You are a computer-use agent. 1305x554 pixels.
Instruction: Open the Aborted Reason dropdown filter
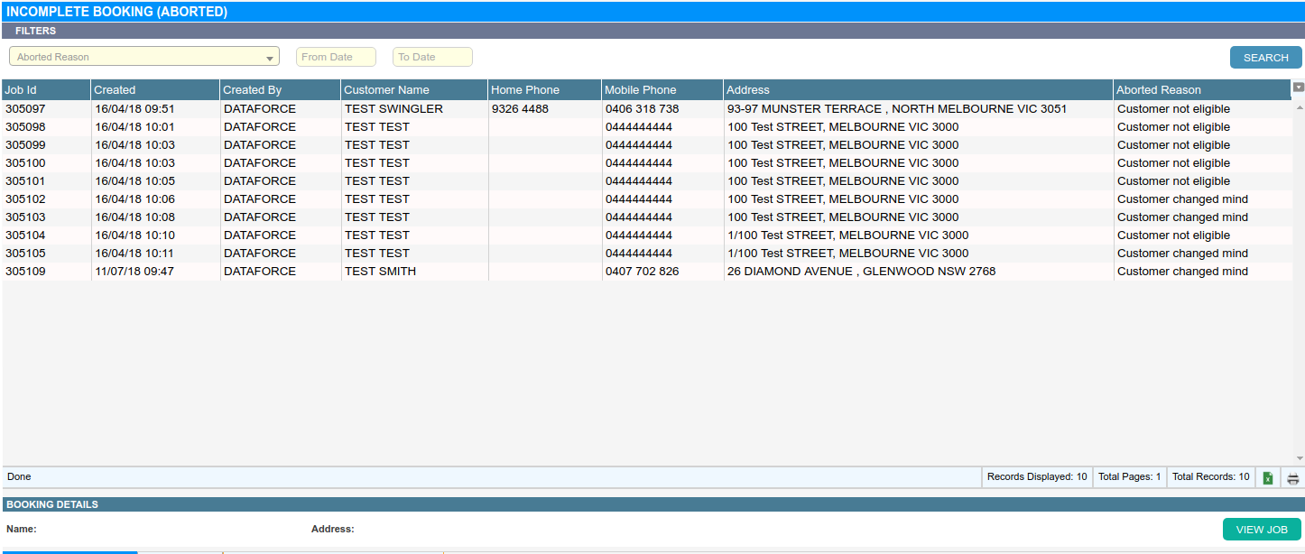tap(144, 57)
